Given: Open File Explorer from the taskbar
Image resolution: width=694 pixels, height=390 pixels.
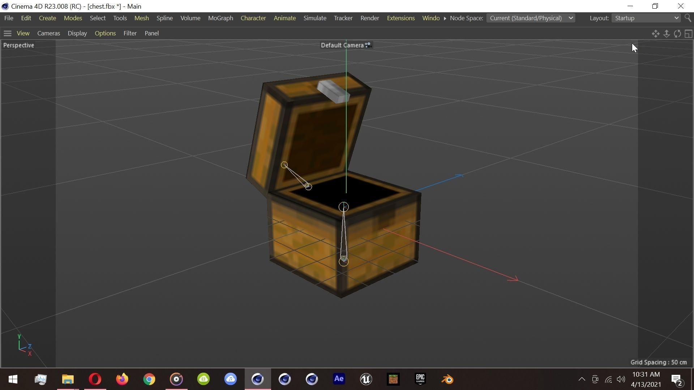Looking at the screenshot, I should pyautogui.click(x=68, y=379).
